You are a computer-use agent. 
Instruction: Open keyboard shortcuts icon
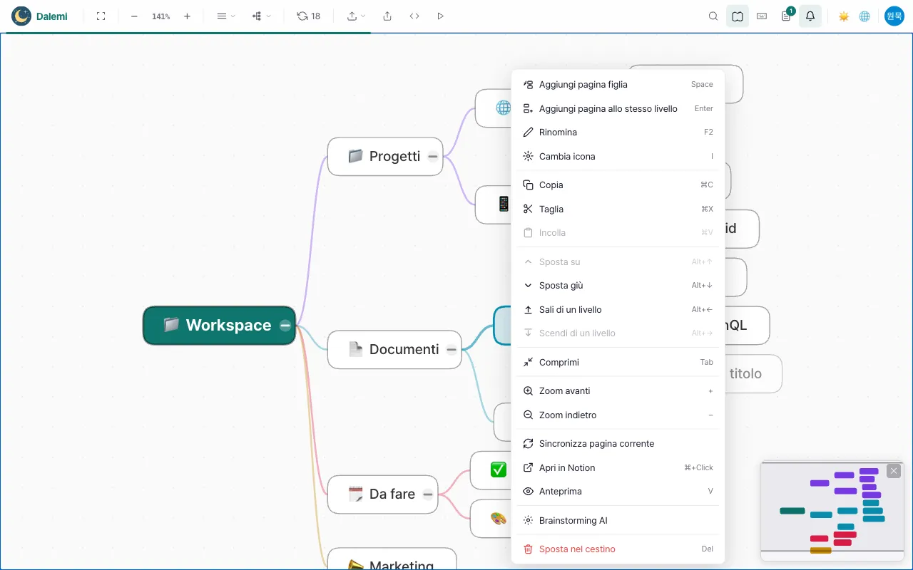pos(762,16)
